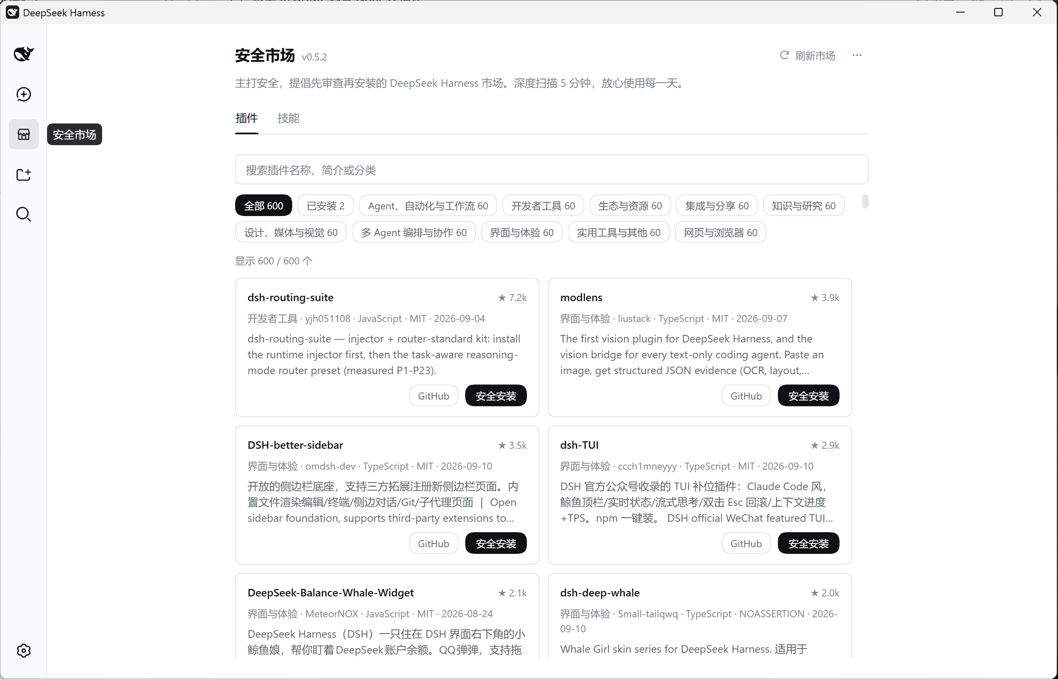Screen dimensions: 1058x679
Task: Filter by 已安装 2 chip
Action: (x=325, y=206)
